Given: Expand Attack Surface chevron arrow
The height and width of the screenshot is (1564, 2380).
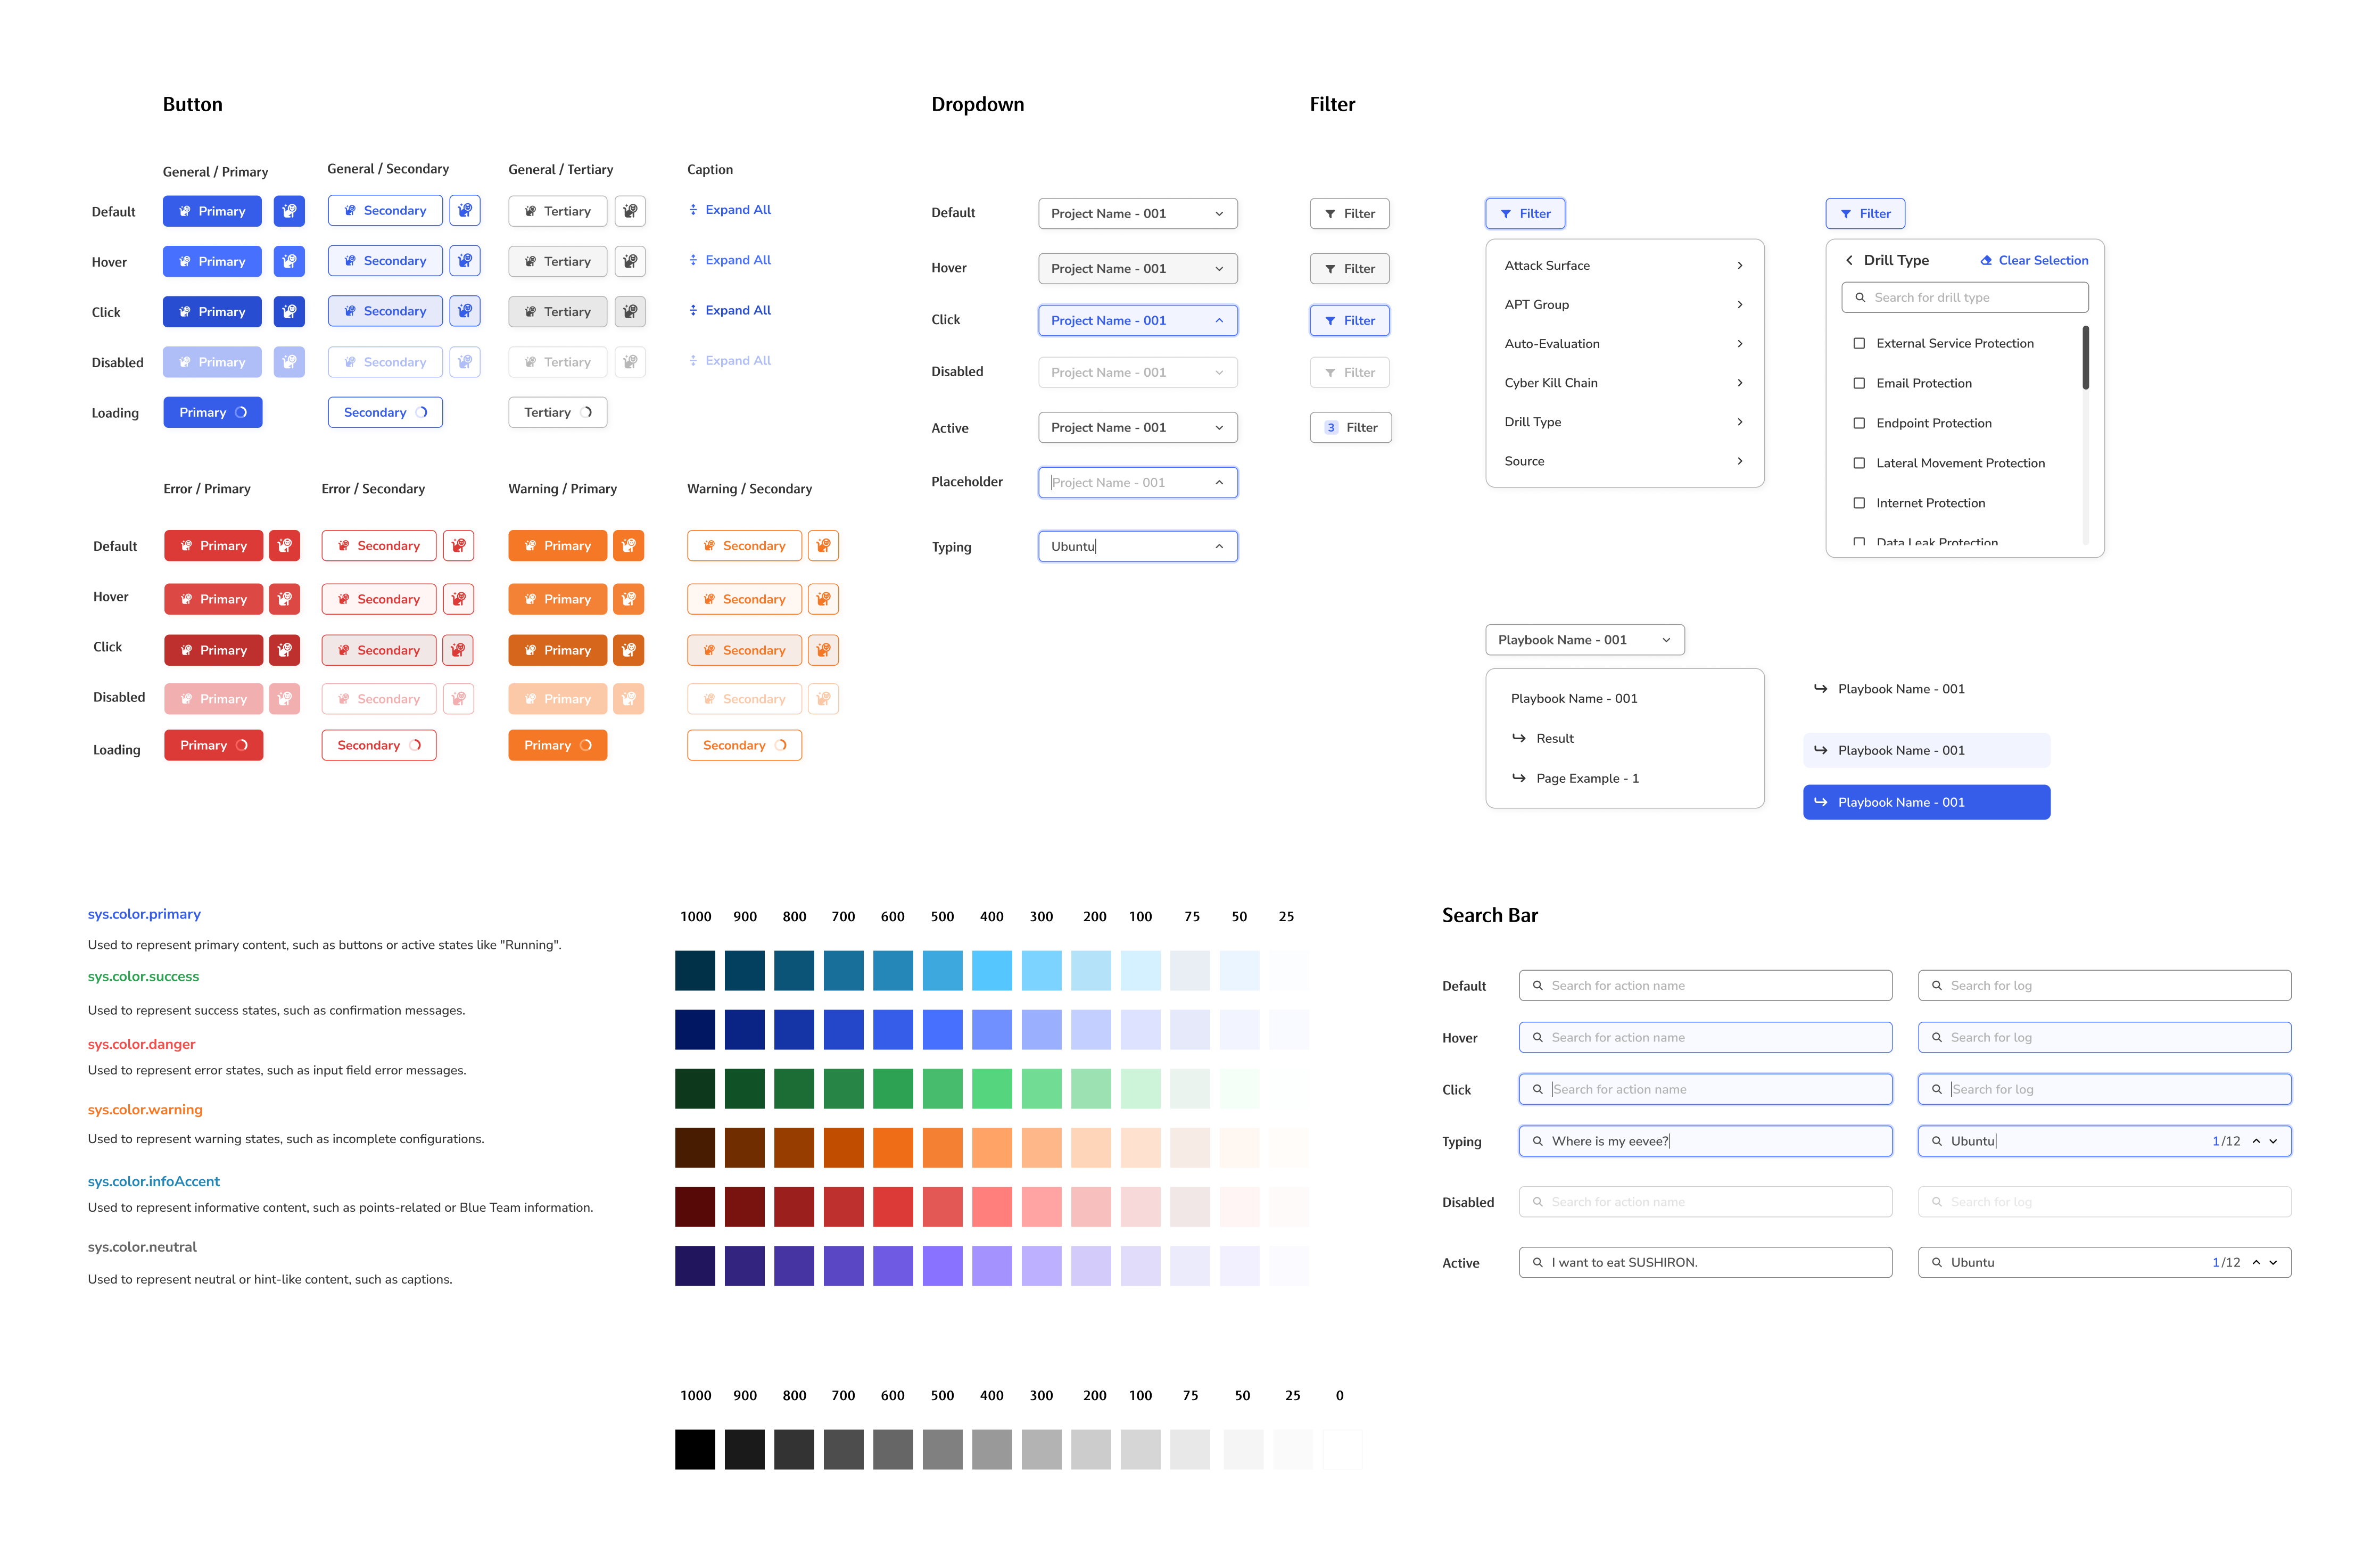Looking at the screenshot, I should point(1740,265).
